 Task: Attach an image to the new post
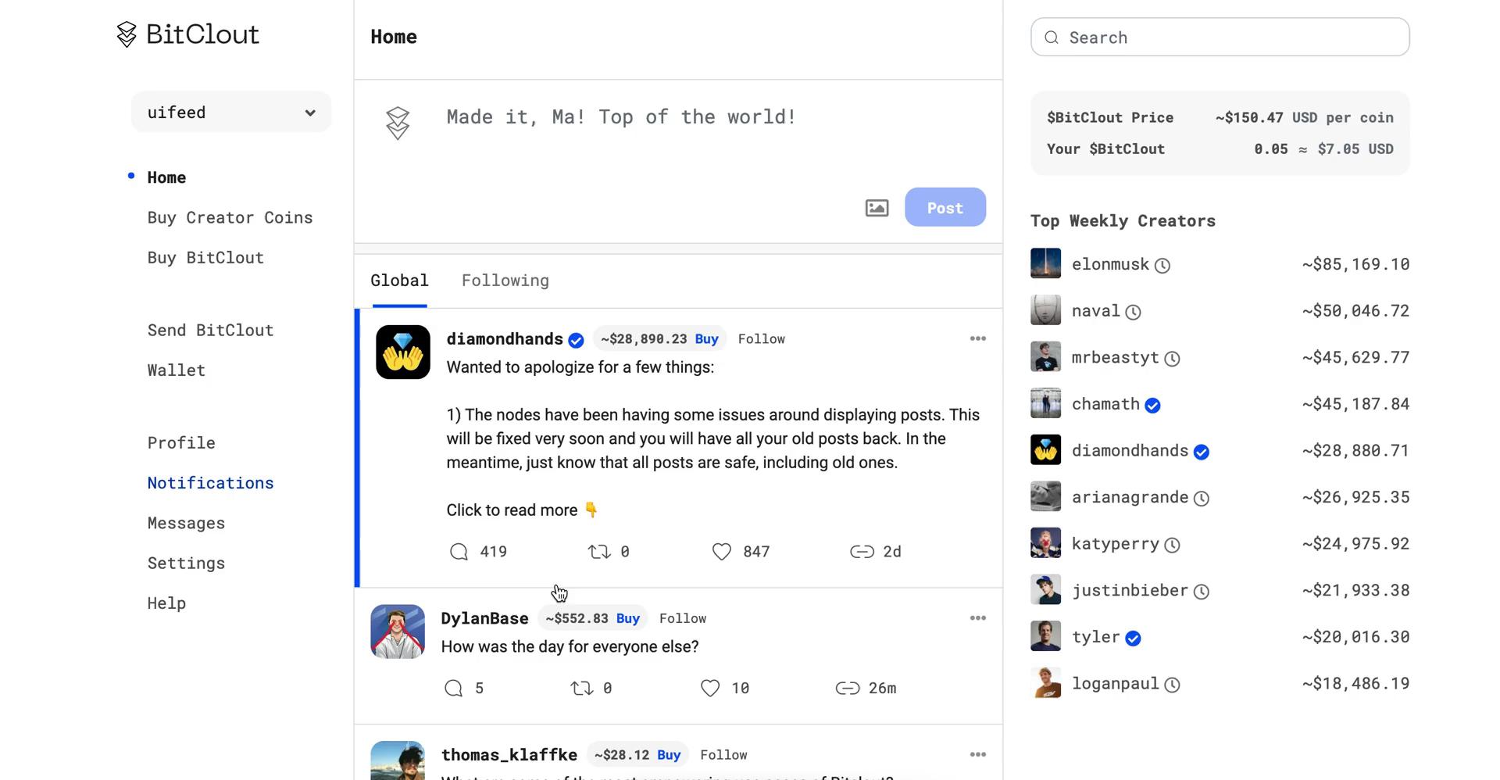pos(876,207)
